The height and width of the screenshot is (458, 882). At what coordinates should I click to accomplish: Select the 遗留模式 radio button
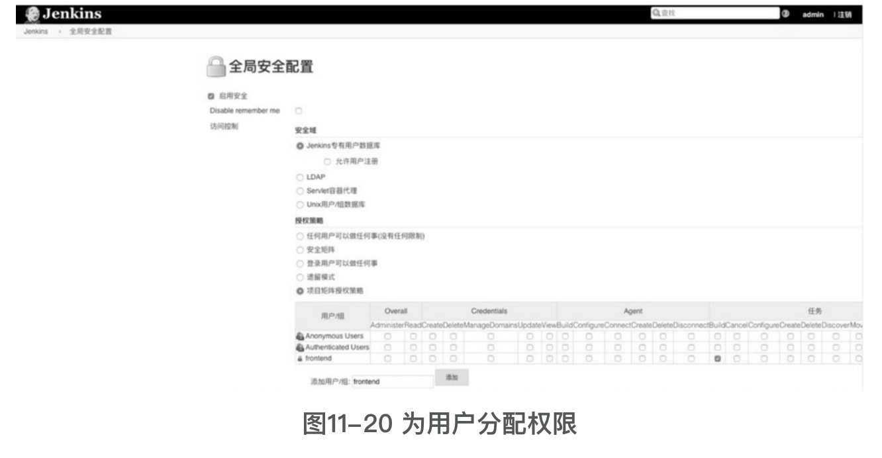[300, 277]
